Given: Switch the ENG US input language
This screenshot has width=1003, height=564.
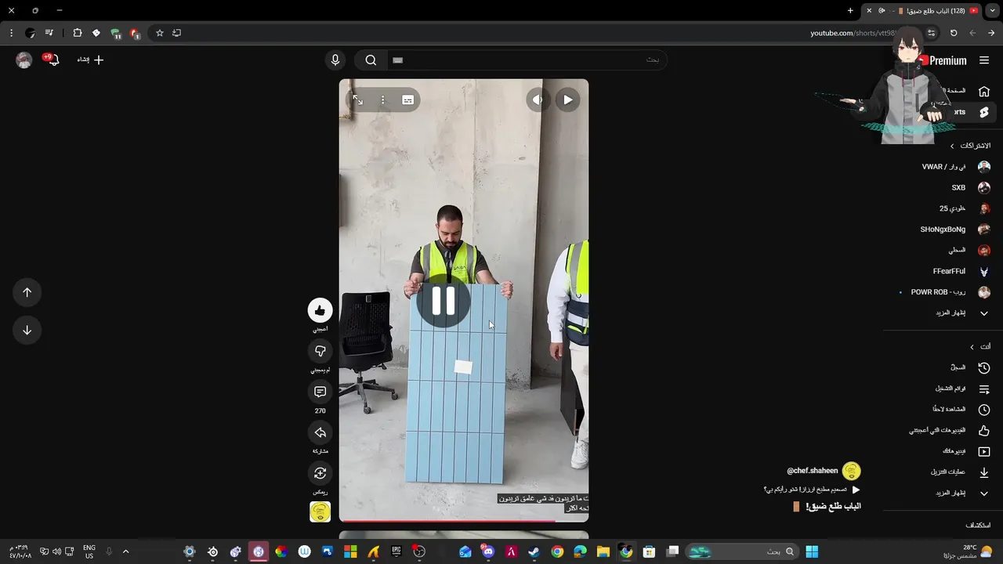Looking at the screenshot, I should pos(89,551).
